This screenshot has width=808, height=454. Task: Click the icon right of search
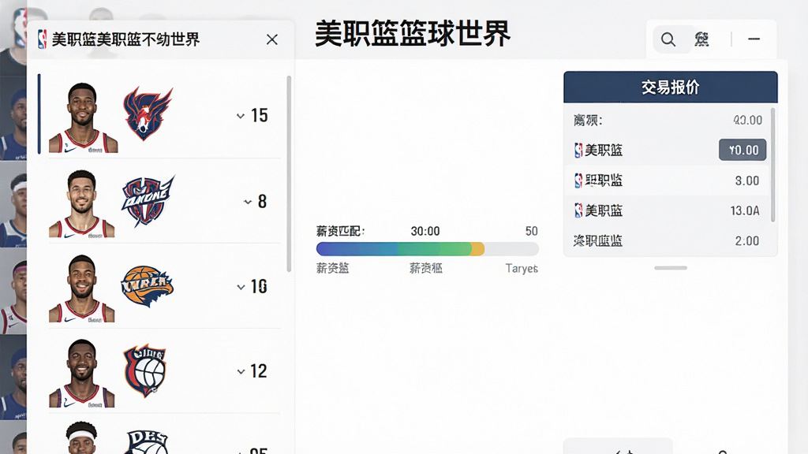(x=701, y=39)
